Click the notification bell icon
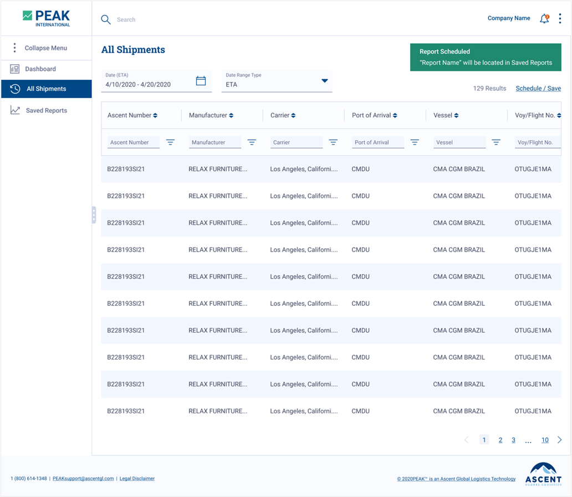This screenshot has width=572, height=497. 544,19
